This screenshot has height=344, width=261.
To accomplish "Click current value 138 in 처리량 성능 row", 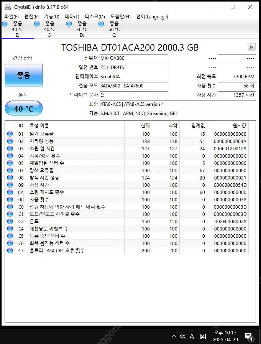I will (146, 142).
